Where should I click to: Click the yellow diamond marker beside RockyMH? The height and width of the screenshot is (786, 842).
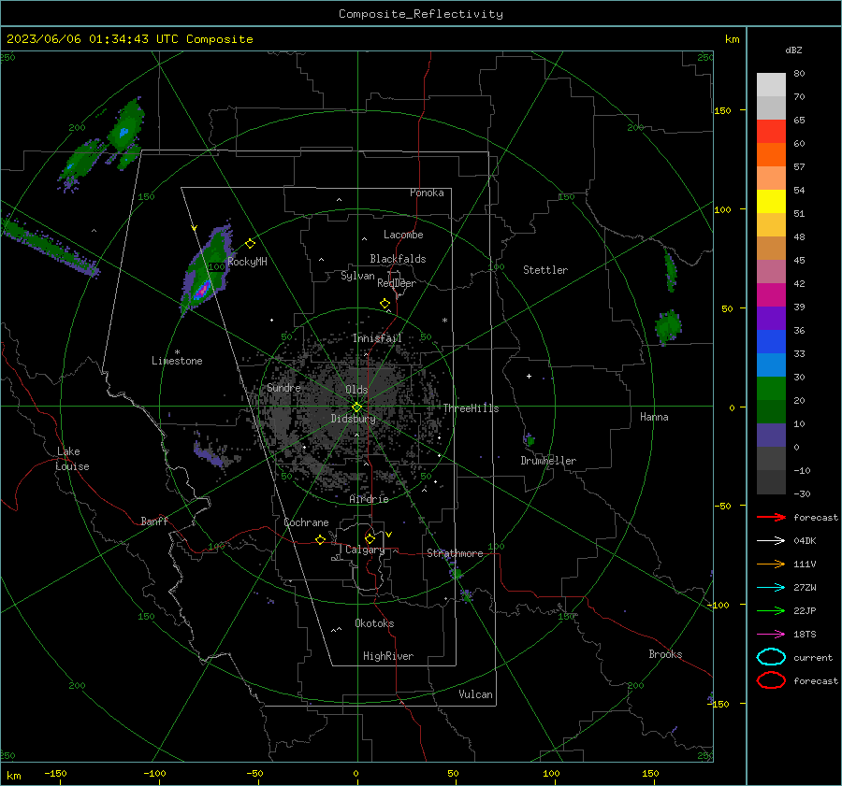tap(250, 244)
